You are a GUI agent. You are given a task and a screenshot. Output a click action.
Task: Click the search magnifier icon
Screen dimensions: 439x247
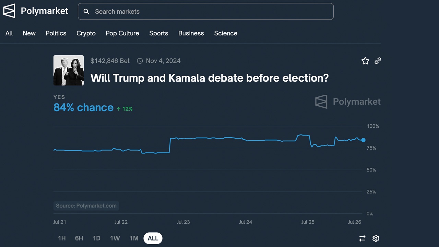86,12
